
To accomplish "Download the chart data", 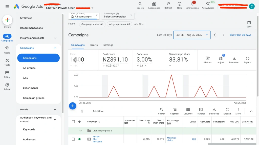I will (234, 60).
